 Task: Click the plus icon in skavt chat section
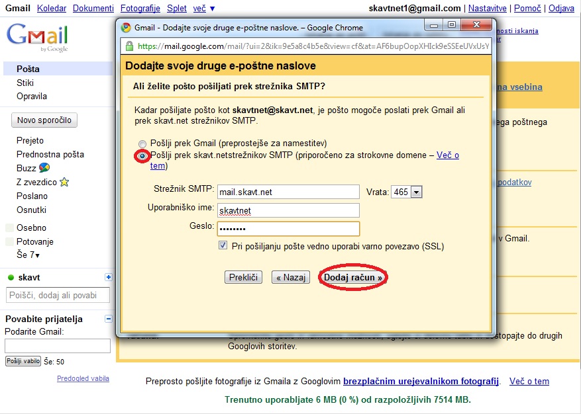109,277
